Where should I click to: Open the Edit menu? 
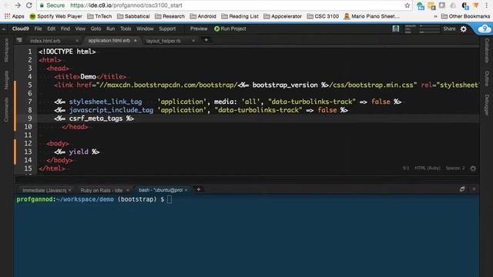pyautogui.click(x=52, y=28)
